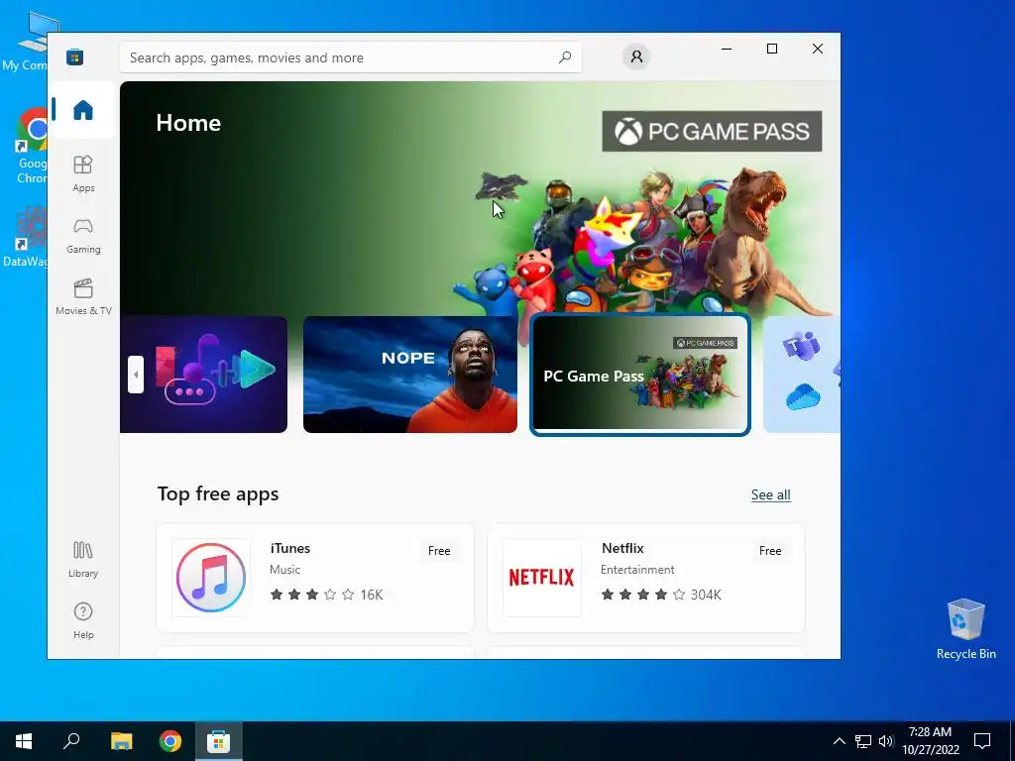Open the Library in the sidebar
Screen dimensions: 1015x761
click(83, 560)
